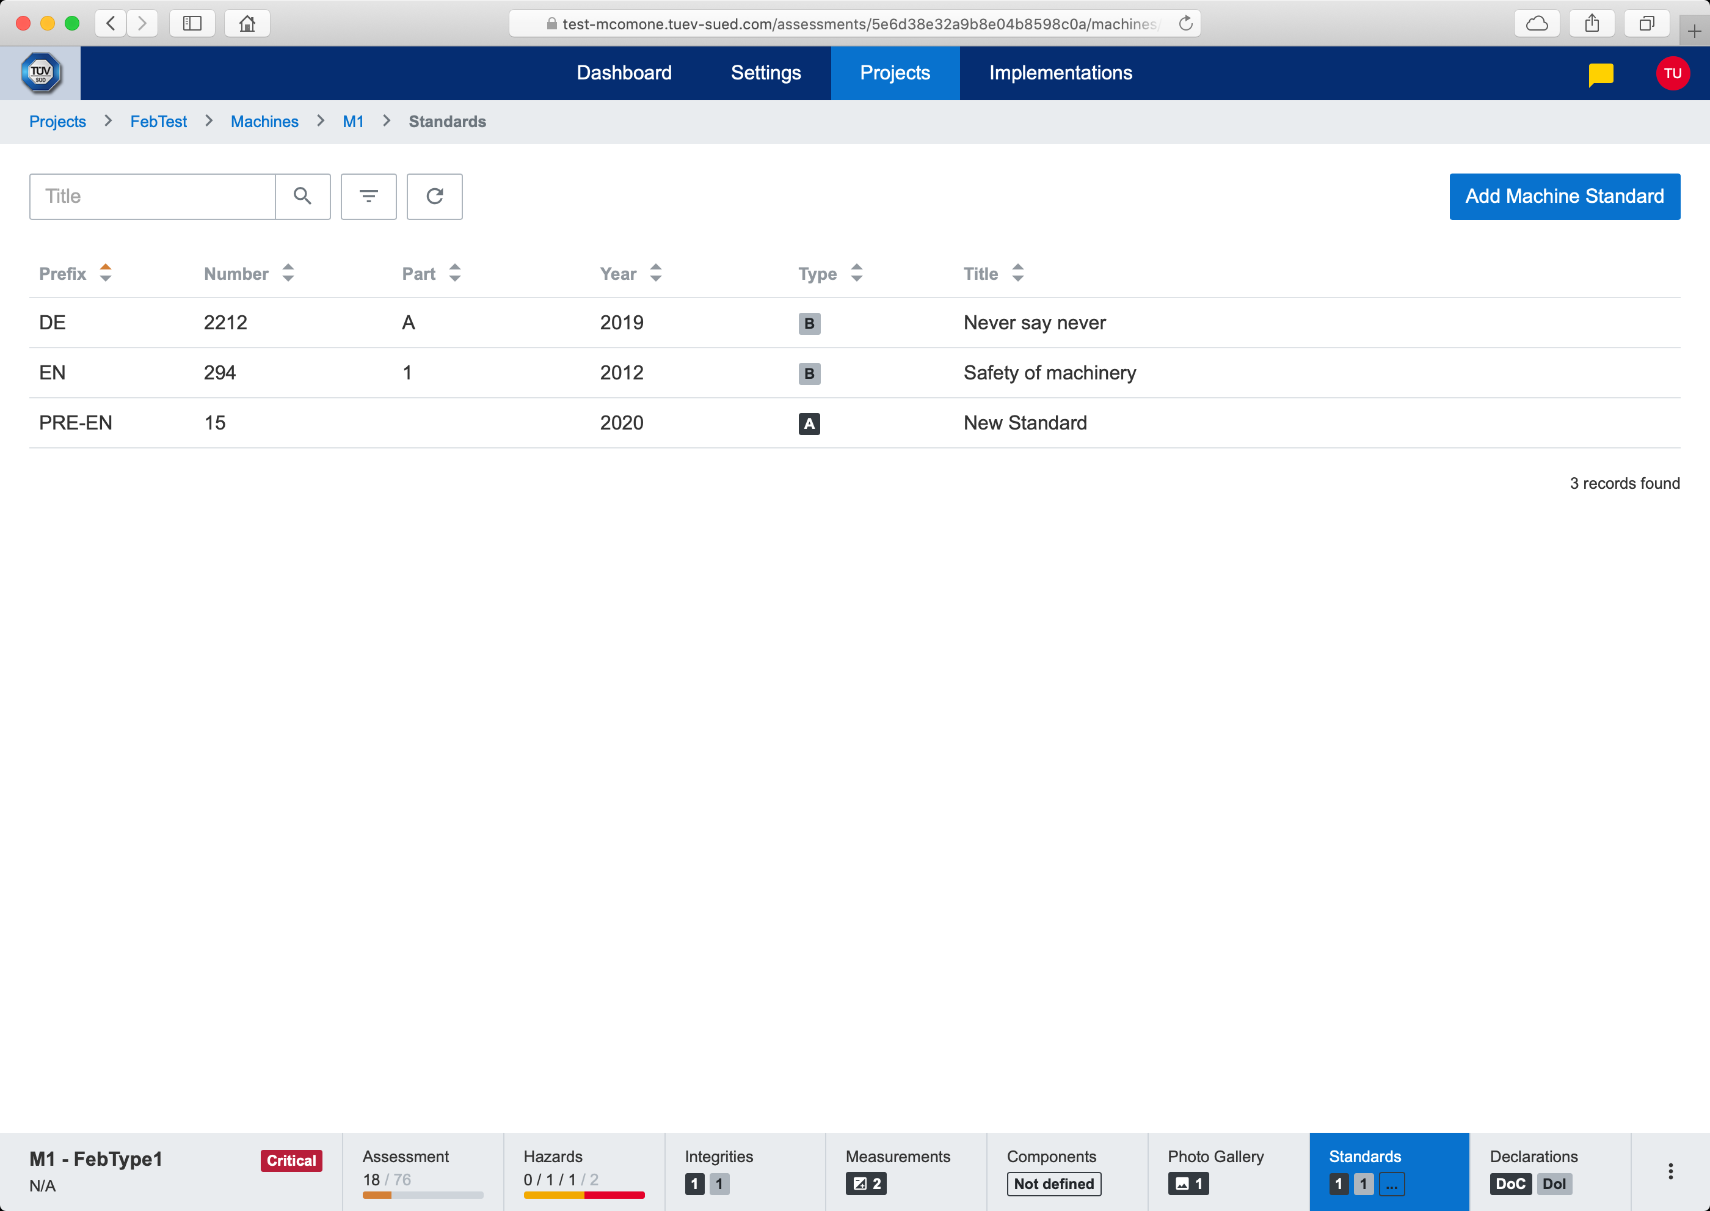Screen dimensions: 1710x1211
Task: Click the search magnifier icon
Action: point(302,196)
